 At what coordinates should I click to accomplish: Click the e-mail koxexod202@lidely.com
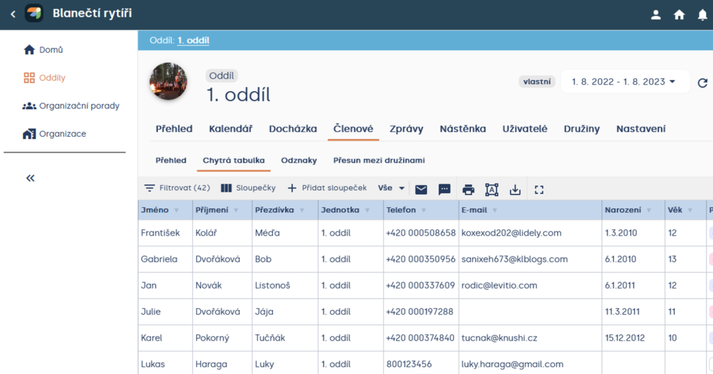[x=511, y=233]
